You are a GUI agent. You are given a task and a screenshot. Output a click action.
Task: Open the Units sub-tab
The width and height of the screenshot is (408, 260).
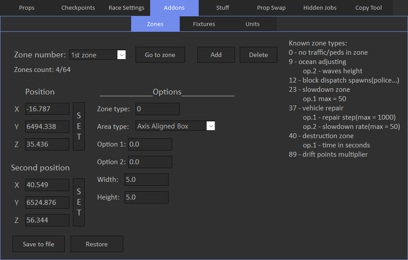pos(253,24)
